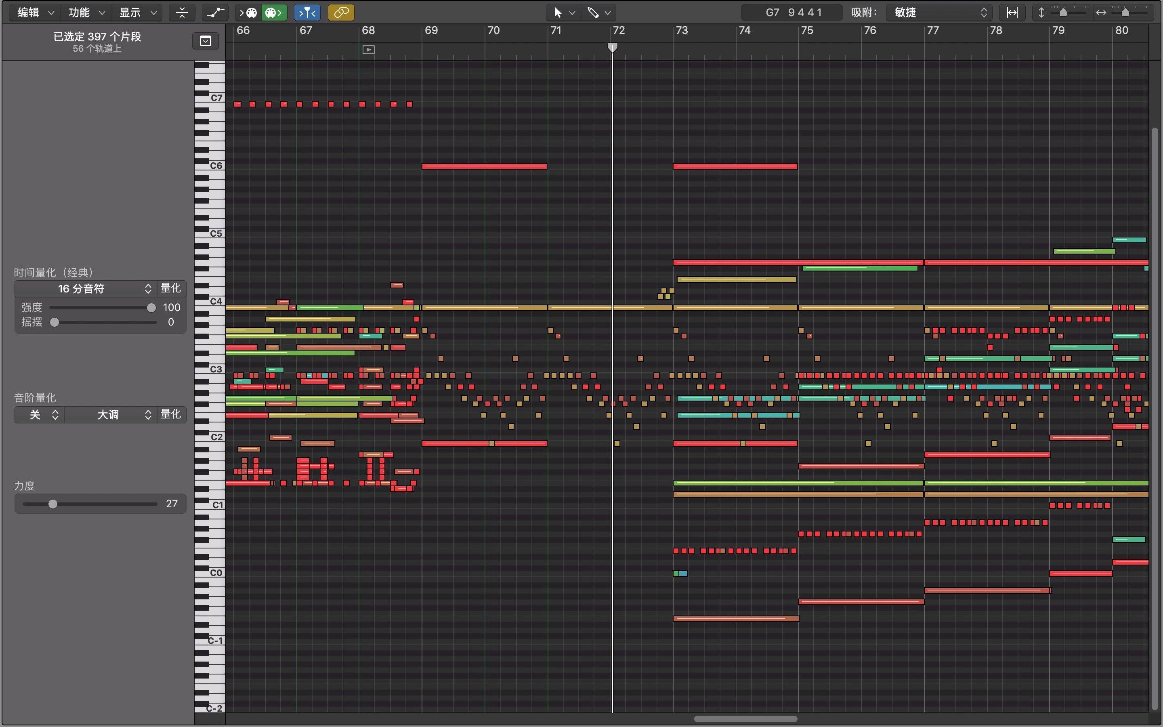Image resolution: width=1163 pixels, height=727 pixels.
Task: Toggle the MIDI In button
Action: coord(248,13)
